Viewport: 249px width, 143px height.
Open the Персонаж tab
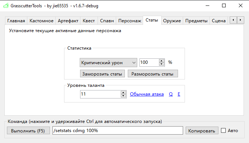pos(130,21)
